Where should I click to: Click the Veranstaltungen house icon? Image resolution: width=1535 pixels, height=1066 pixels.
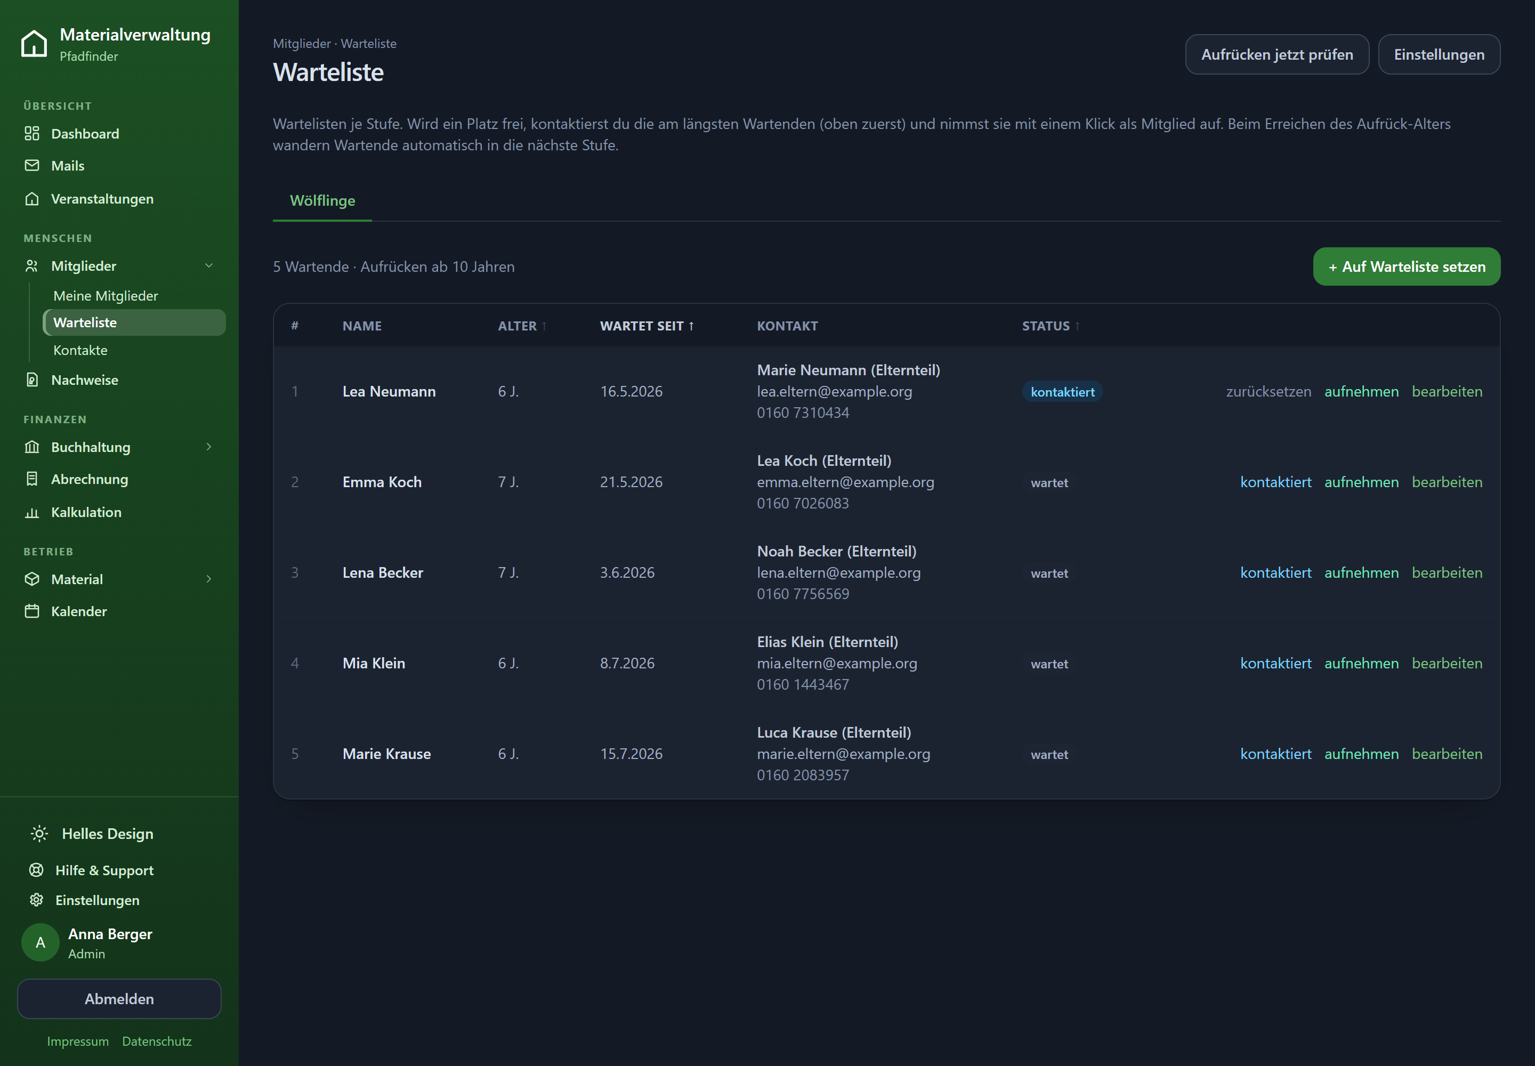[x=32, y=198]
